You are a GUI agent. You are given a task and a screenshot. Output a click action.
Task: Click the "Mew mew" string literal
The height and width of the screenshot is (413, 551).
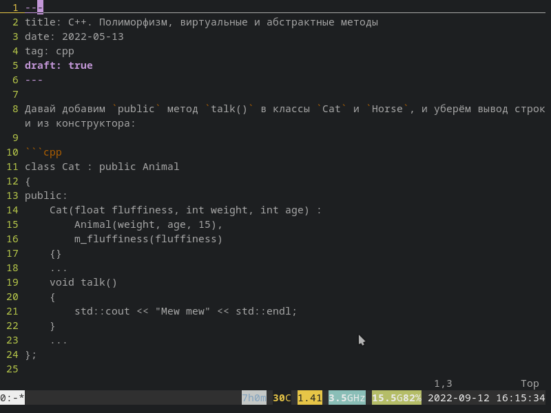tap(183, 311)
